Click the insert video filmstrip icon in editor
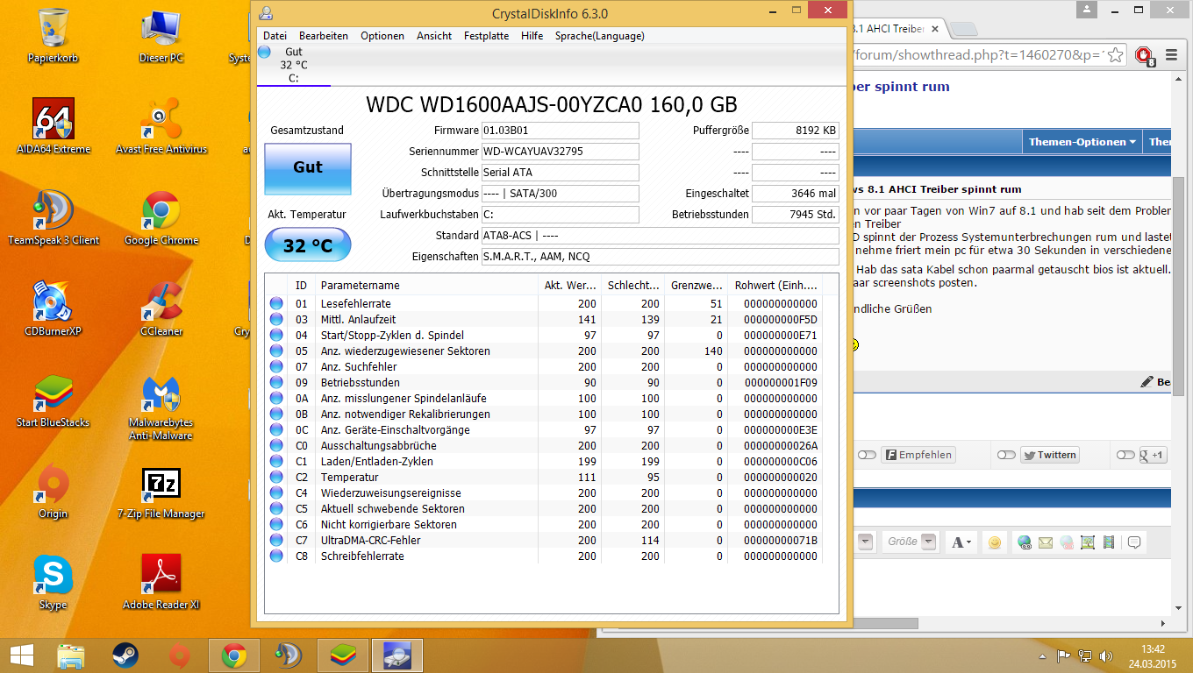The height and width of the screenshot is (673, 1193). tap(1109, 542)
